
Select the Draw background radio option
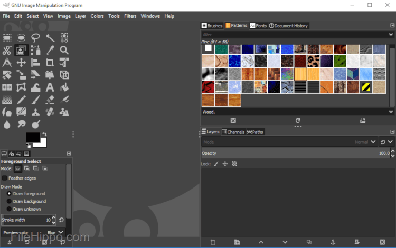tap(9, 201)
